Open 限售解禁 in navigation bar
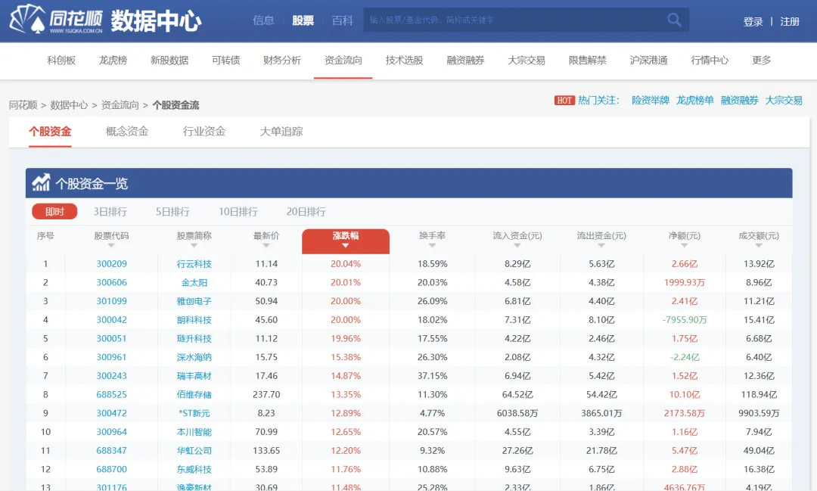Screen dimensions: 817x491 (587, 61)
